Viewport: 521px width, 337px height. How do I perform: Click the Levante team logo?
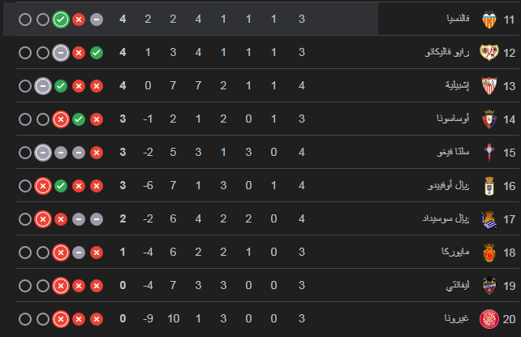coord(489,286)
